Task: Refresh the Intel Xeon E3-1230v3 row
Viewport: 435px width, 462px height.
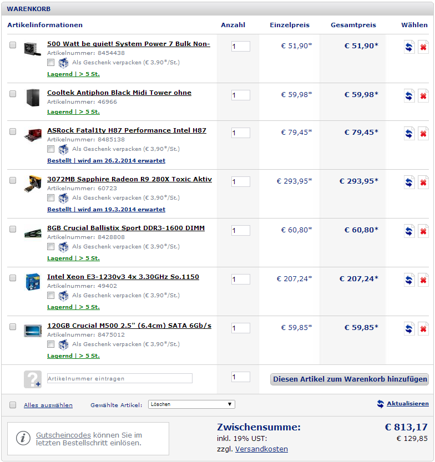Action: tap(409, 280)
